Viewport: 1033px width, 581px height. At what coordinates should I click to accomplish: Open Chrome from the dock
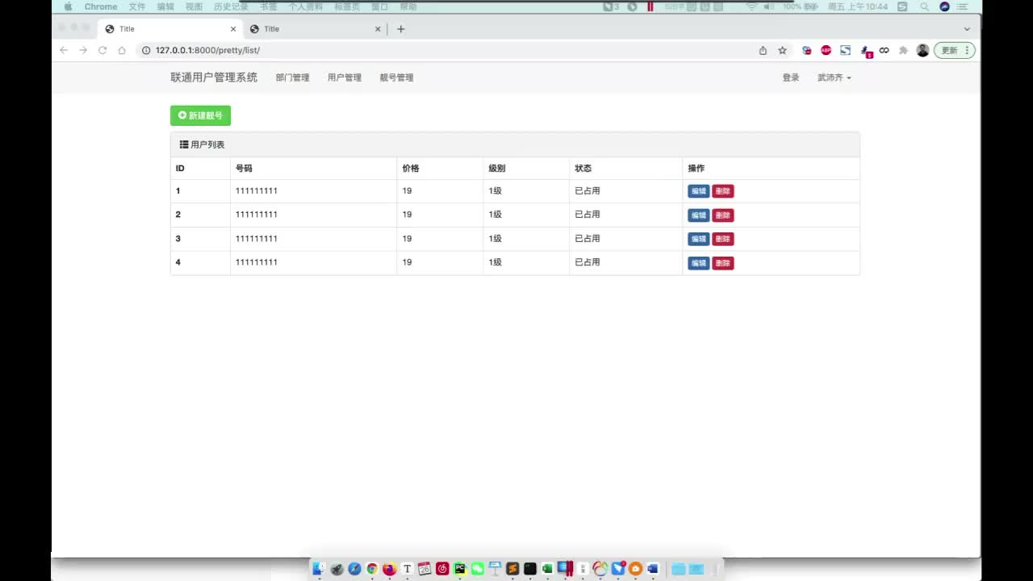coord(372,569)
